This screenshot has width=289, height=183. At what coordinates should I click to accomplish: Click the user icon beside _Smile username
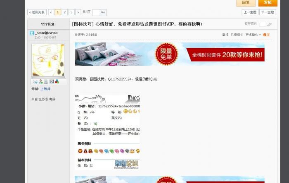pyautogui.click(x=32, y=33)
